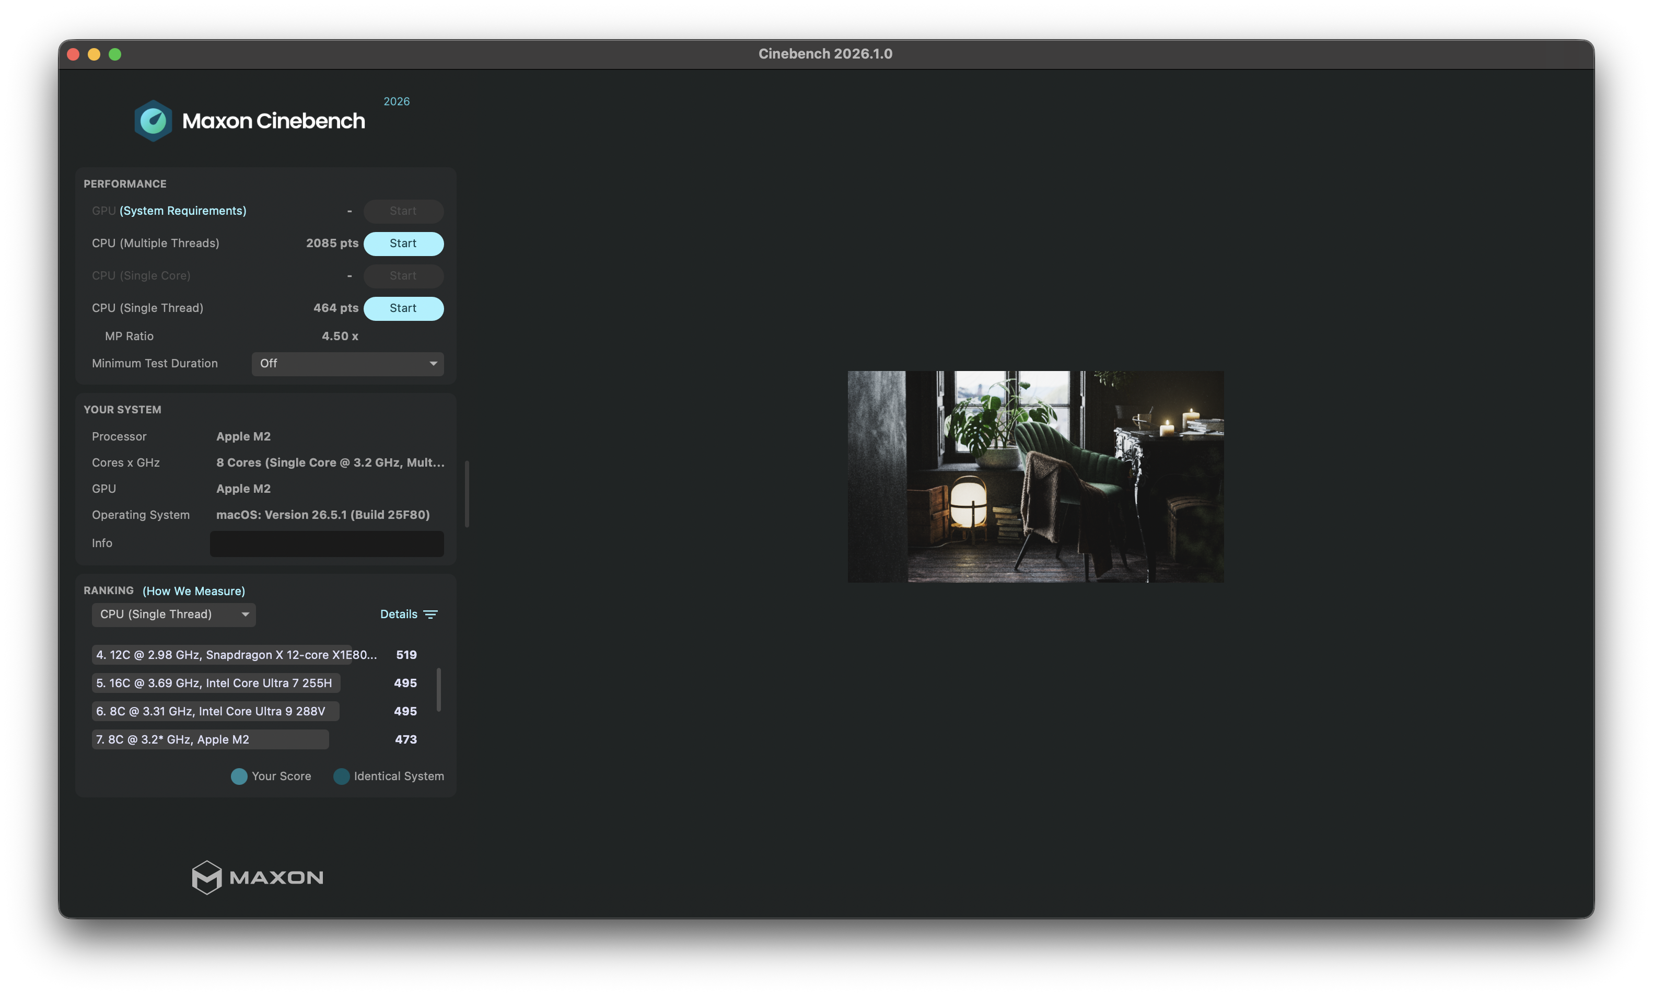Click the disabled GPU Start button
The width and height of the screenshot is (1653, 996).
(403, 212)
